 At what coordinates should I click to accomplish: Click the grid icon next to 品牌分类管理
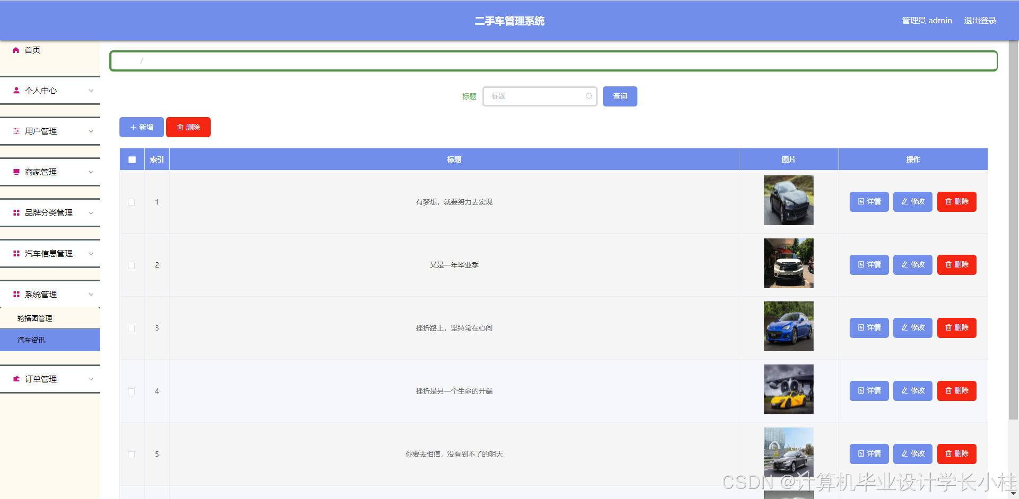(x=16, y=212)
